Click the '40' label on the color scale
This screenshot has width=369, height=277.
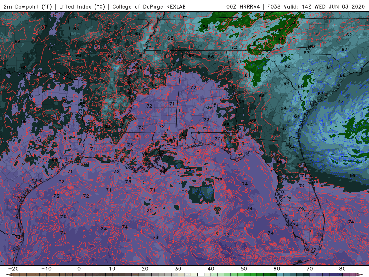pos(211,269)
